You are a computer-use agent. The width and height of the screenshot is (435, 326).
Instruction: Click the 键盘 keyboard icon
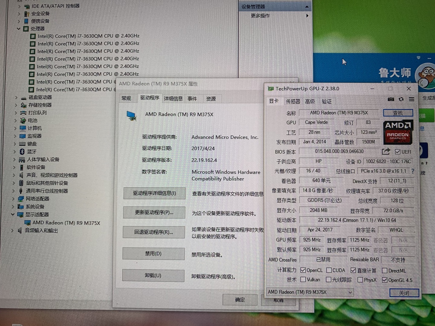pyautogui.click(x=22, y=144)
